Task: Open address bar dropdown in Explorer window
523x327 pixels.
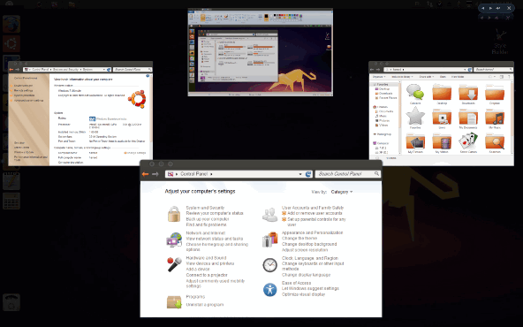Action: pyautogui.click(x=465, y=70)
